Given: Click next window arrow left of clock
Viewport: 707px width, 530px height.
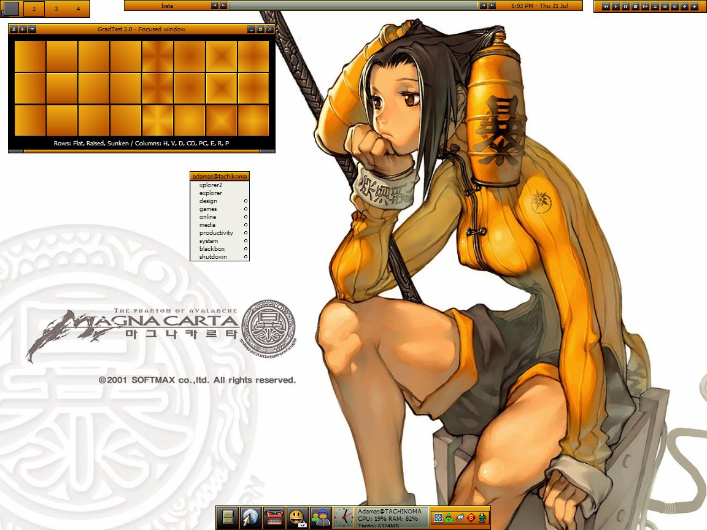Looking at the screenshot, I should (x=492, y=6).
